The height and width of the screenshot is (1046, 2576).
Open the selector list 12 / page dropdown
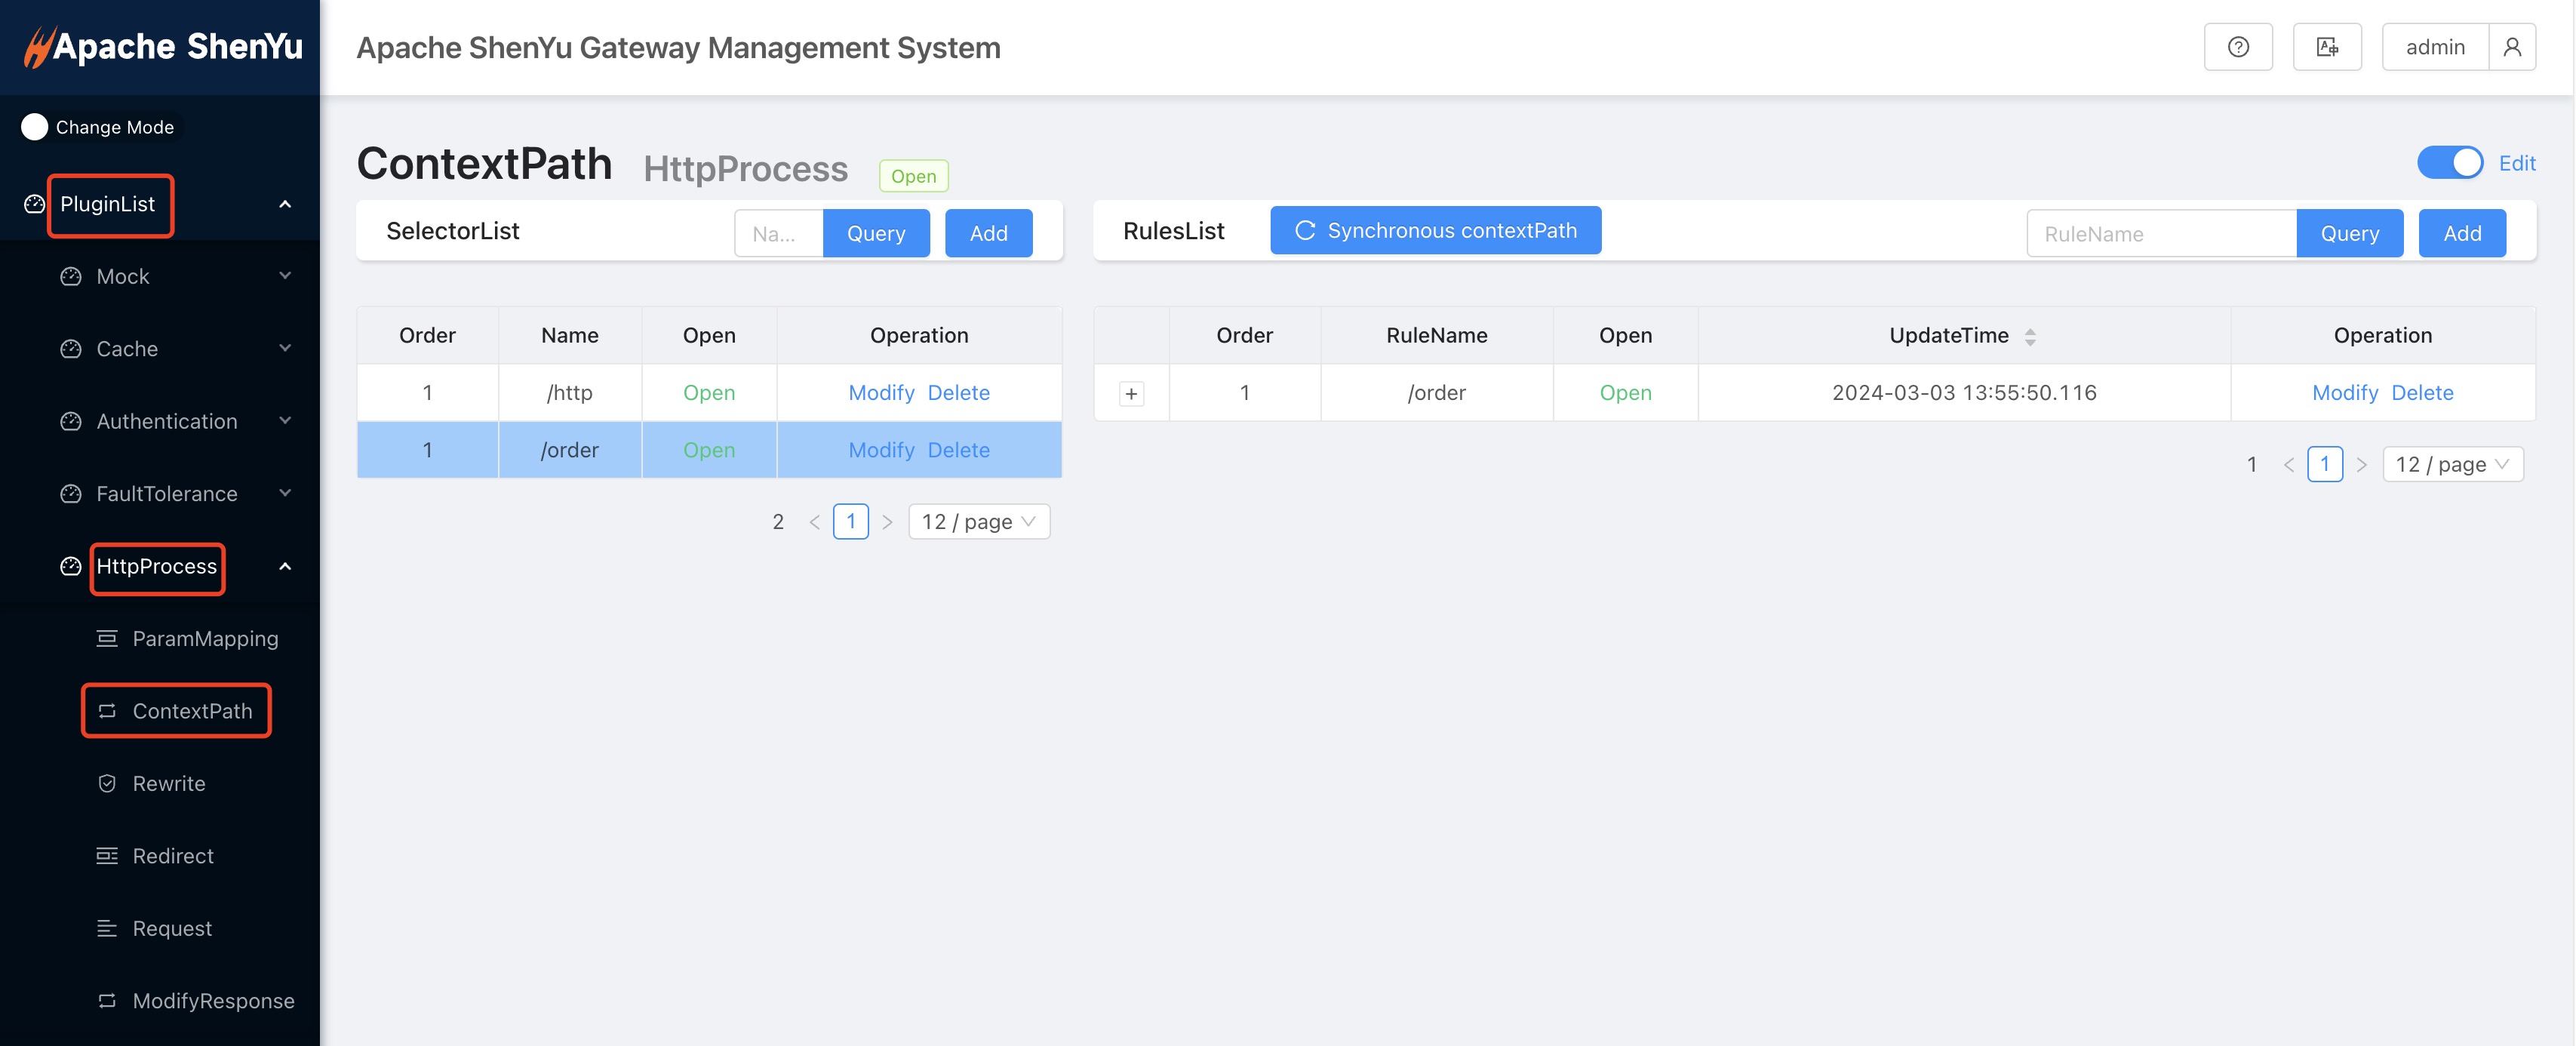(x=978, y=522)
